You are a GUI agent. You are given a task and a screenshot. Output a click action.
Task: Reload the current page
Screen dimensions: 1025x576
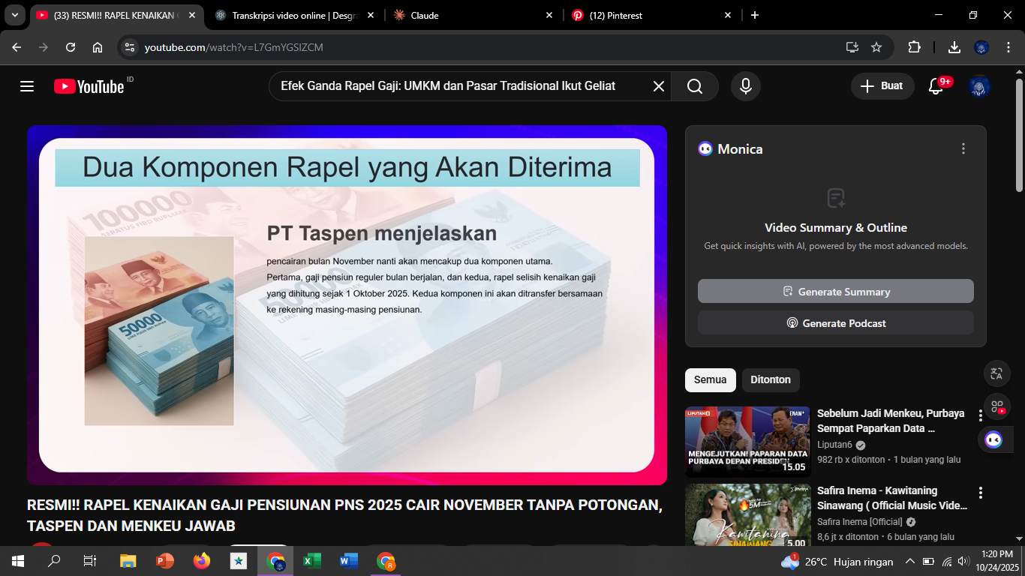71,47
